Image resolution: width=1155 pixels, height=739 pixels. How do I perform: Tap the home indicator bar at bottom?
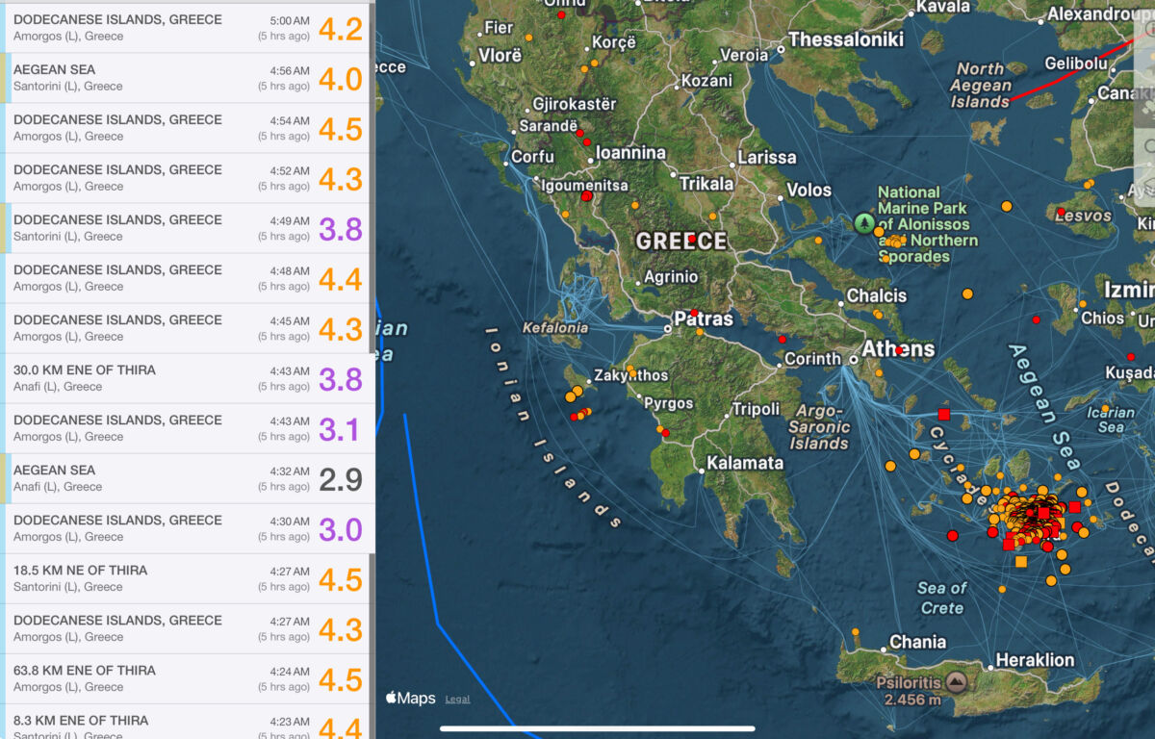pyautogui.click(x=597, y=728)
